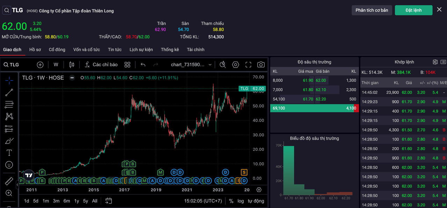Open candlestick chart style selector

72,64
